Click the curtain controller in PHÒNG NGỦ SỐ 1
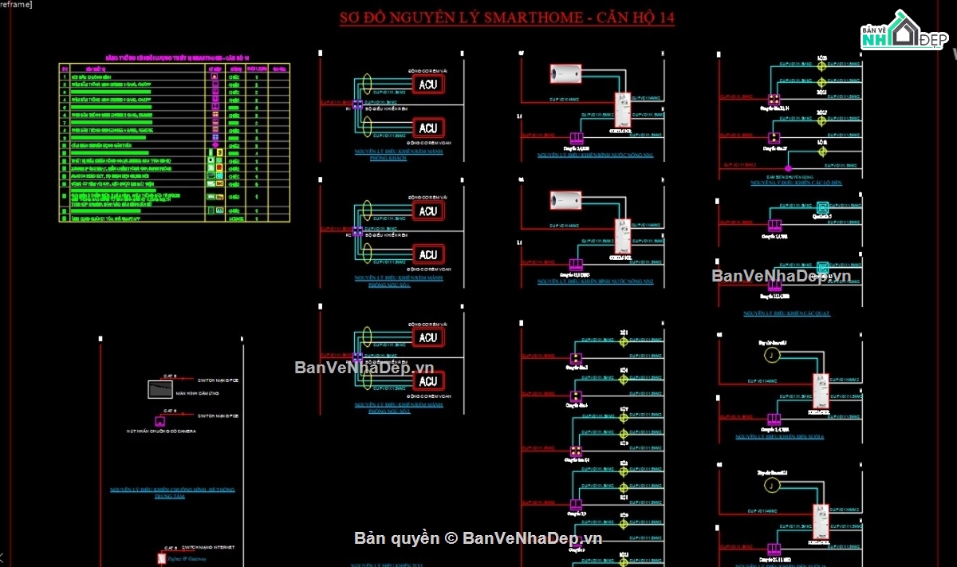 pyautogui.click(x=357, y=231)
